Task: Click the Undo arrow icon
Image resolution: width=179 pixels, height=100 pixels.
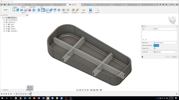Action: pyautogui.click(x=12, y=4)
